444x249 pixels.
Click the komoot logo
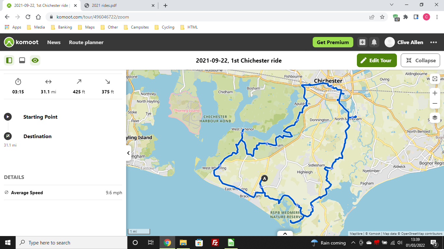coord(21,42)
